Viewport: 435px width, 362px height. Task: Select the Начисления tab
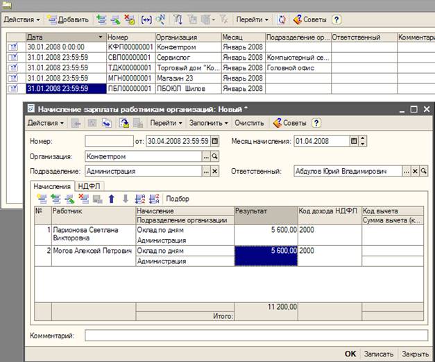52,186
